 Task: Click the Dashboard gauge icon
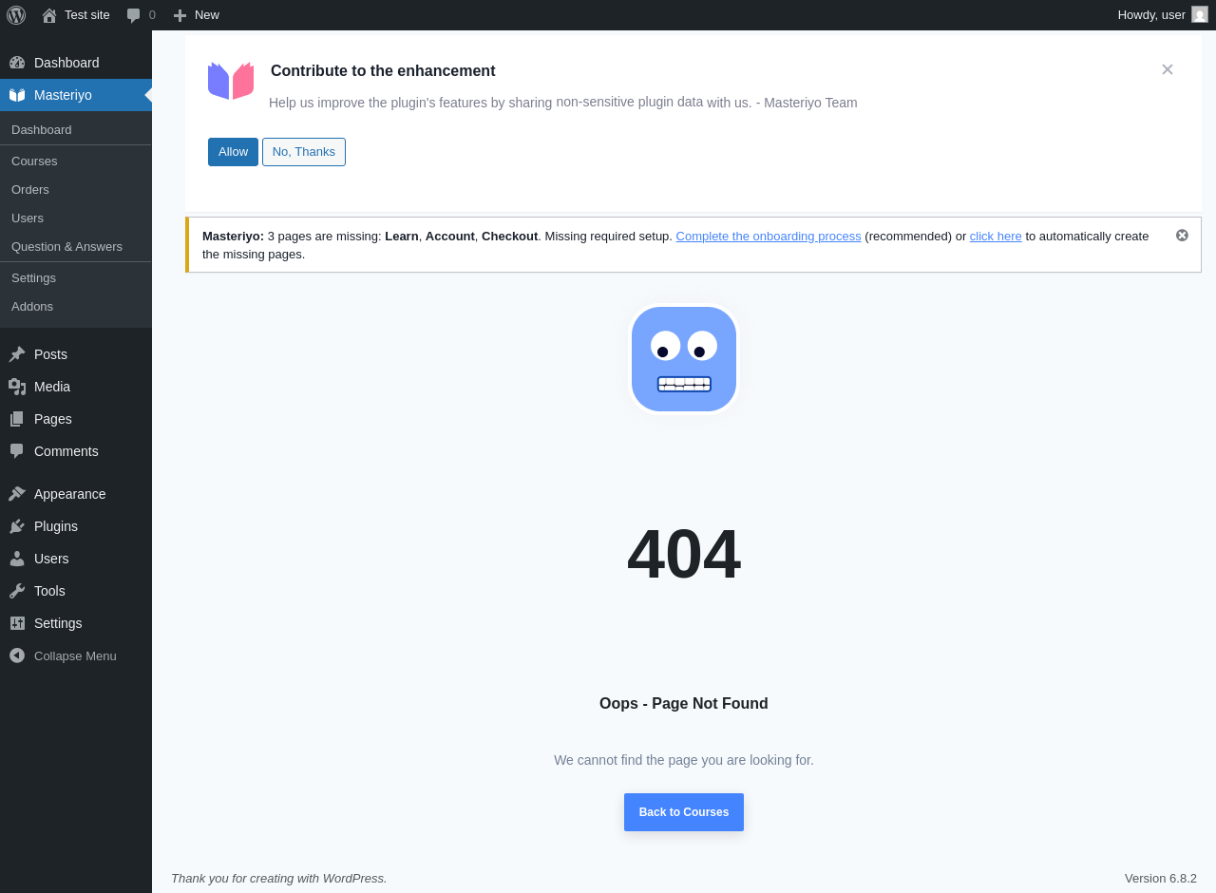[17, 63]
